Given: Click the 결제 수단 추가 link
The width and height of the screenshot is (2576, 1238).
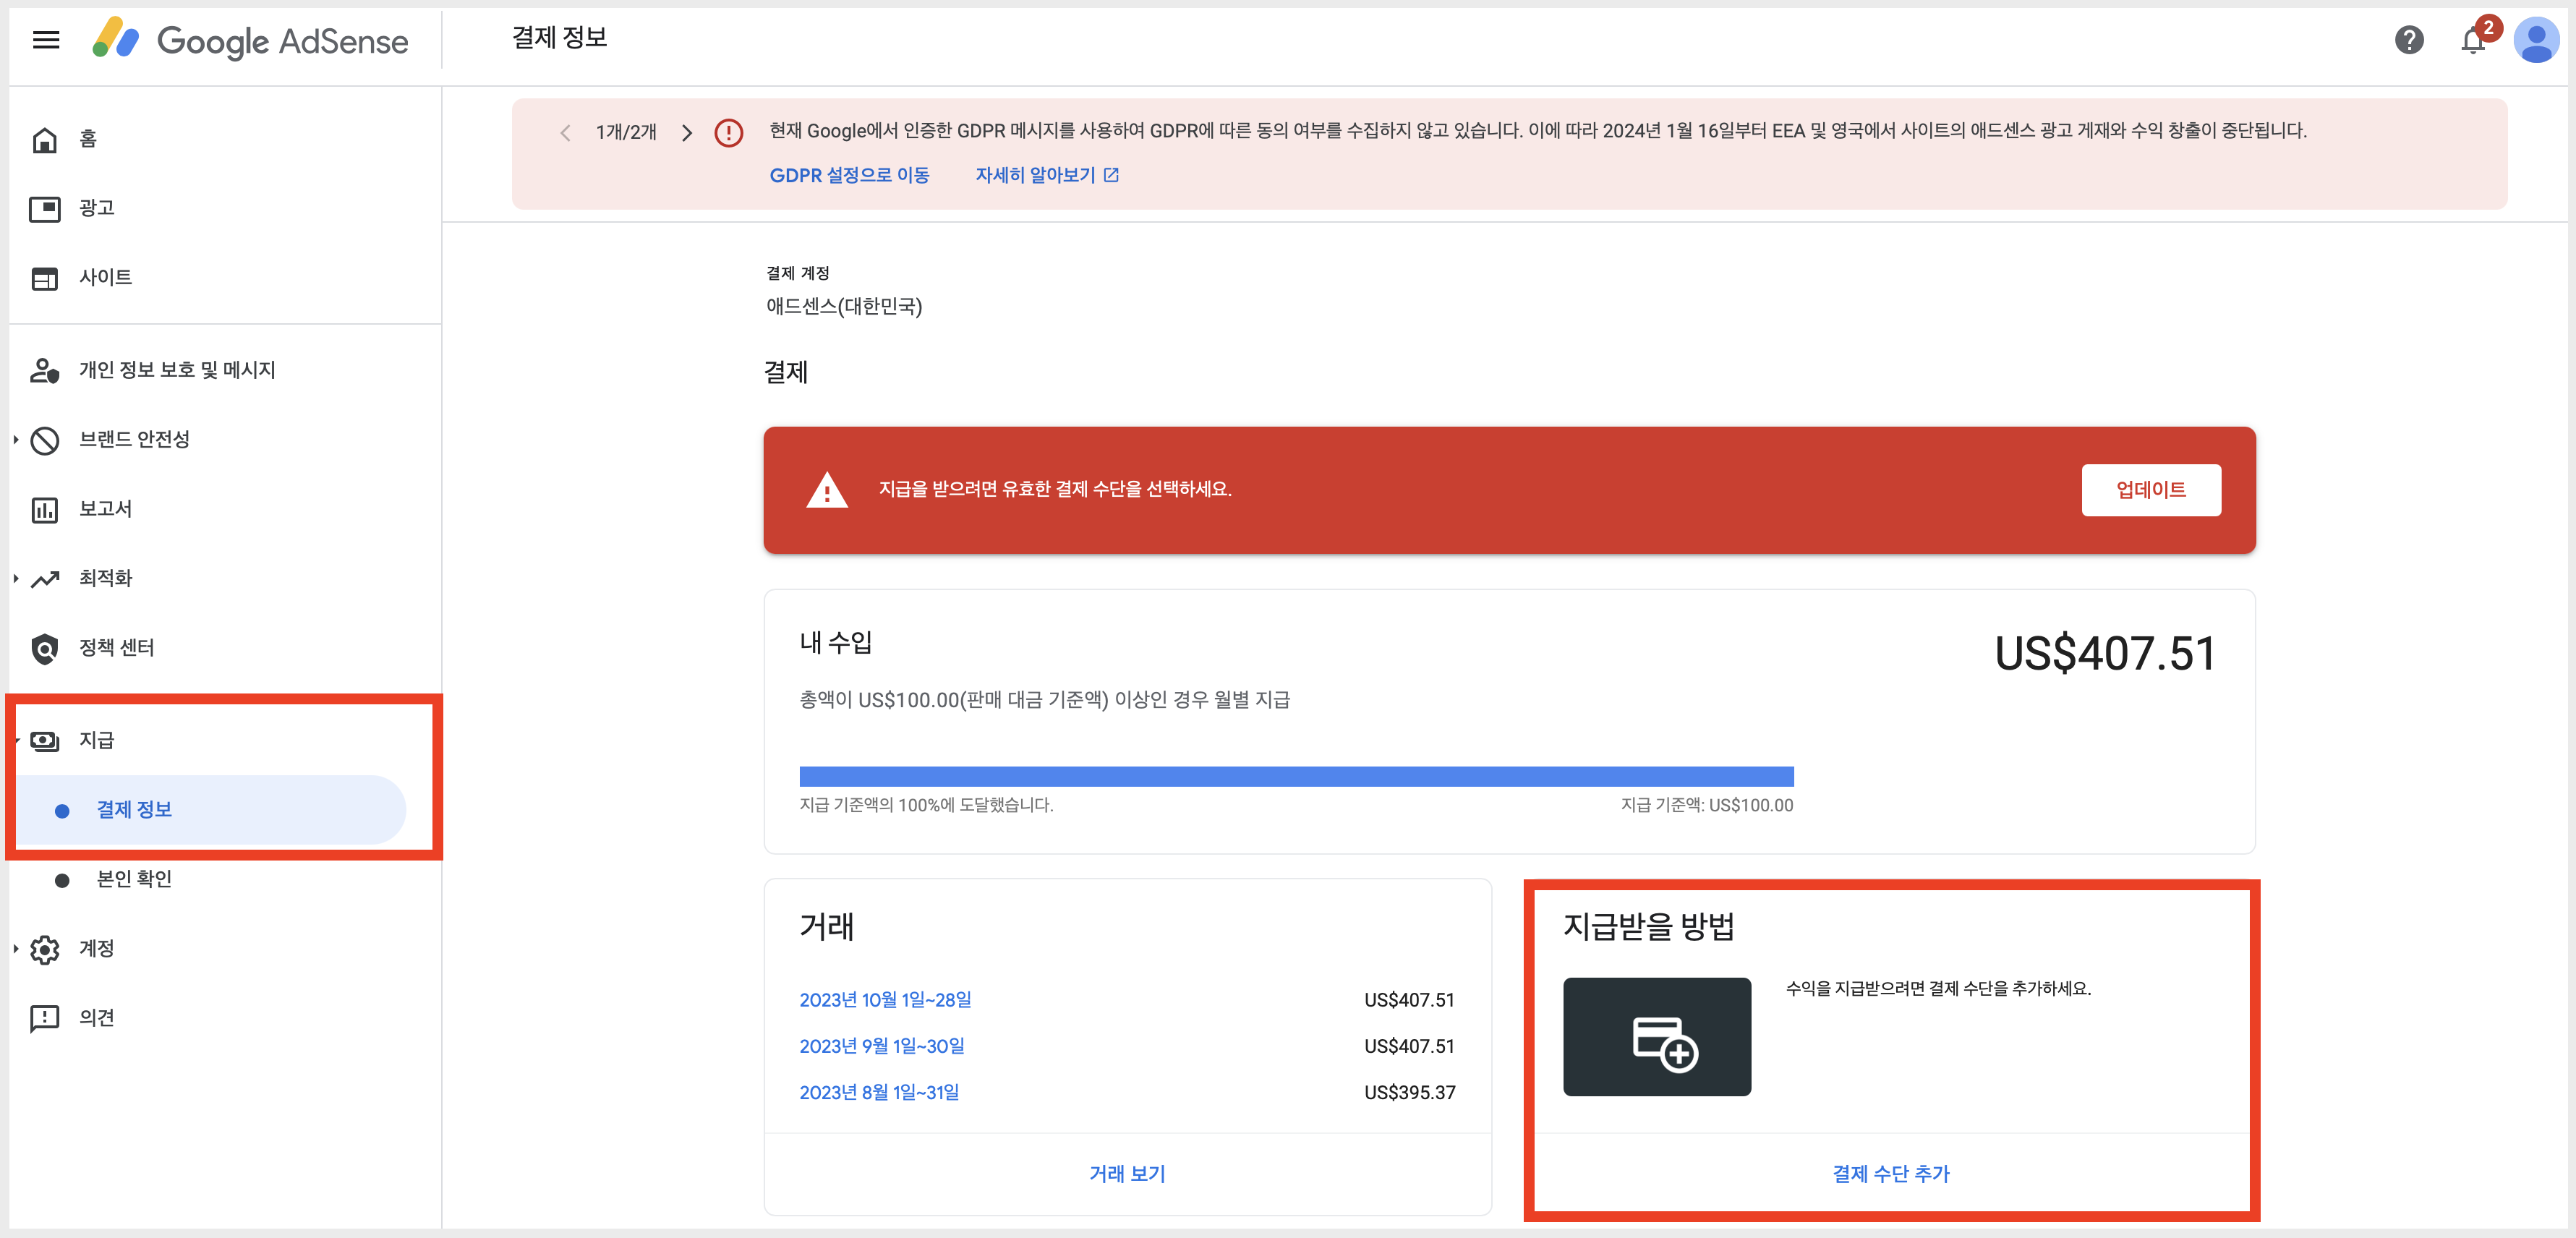Looking at the screenshot, I should tap(1890, 1174).
